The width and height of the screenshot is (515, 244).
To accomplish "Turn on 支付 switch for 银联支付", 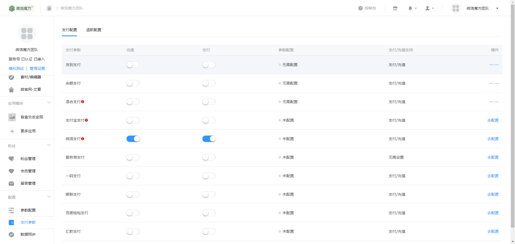I will 209,194.
